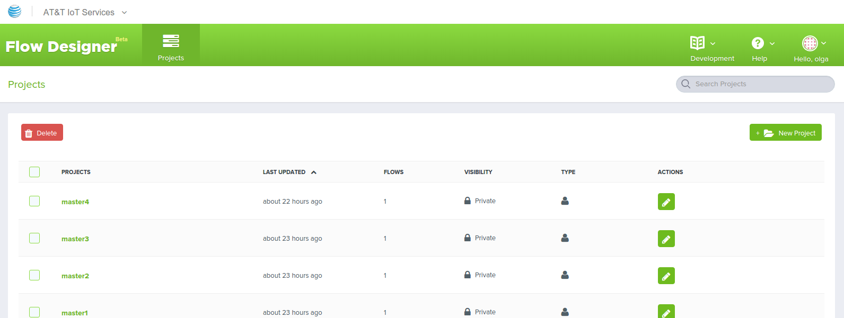Click the Projects page heading
Viewport: 844px width, 318px height.
coord(27,85)
